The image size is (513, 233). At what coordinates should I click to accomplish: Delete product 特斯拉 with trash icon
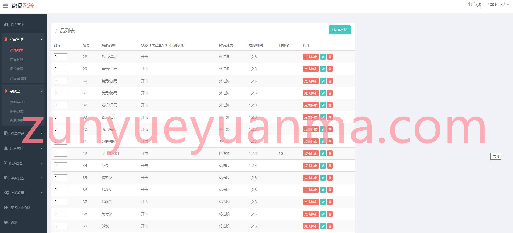click(330, 178)
